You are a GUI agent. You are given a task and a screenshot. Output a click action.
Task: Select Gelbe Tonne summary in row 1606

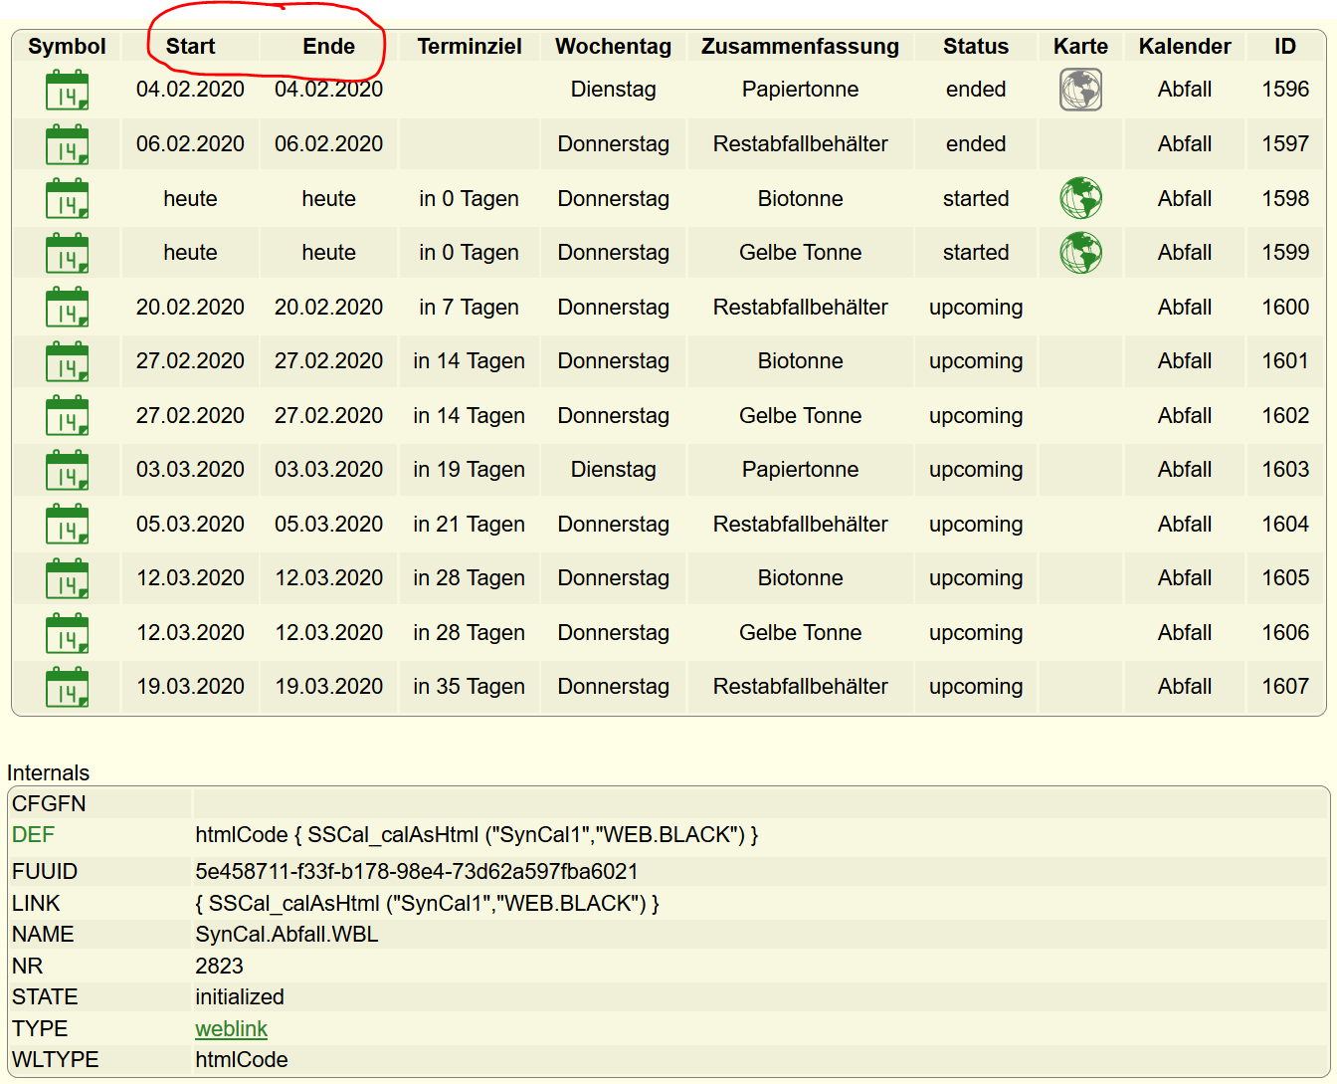[800, 632]
